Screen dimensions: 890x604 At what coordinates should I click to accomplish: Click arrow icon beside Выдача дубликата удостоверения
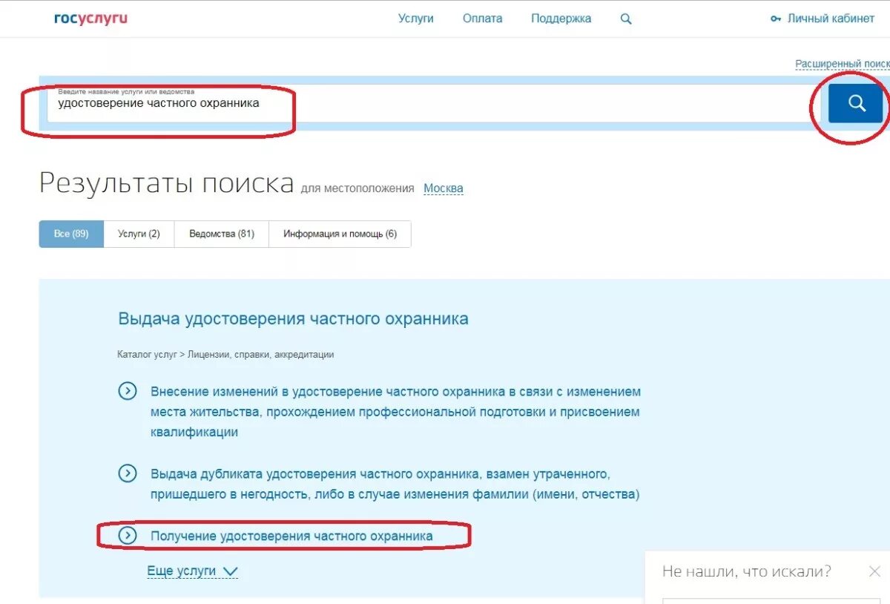[128, 473]
